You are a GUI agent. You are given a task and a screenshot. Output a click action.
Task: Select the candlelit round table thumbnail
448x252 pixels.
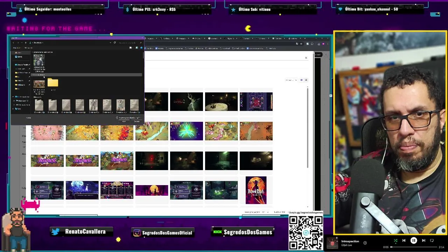coord(221,101)
